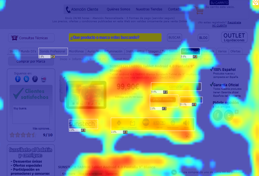
Task: Click the telephone icon beside Consultas Técnicas
Action: pos(14,38)
